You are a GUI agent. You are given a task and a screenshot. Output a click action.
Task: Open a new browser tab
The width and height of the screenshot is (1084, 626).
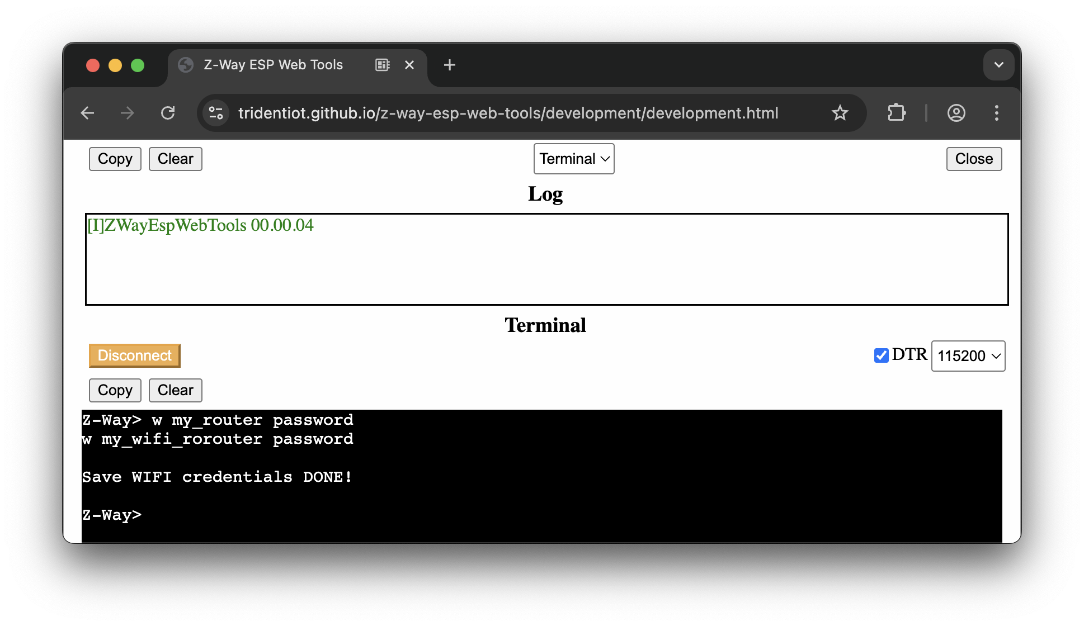click(x=449, y=65)
